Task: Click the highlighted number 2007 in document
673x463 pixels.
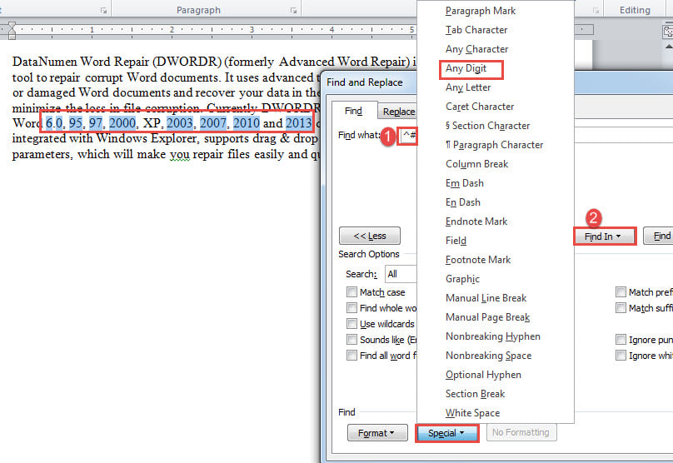Action: click(212, 123)
